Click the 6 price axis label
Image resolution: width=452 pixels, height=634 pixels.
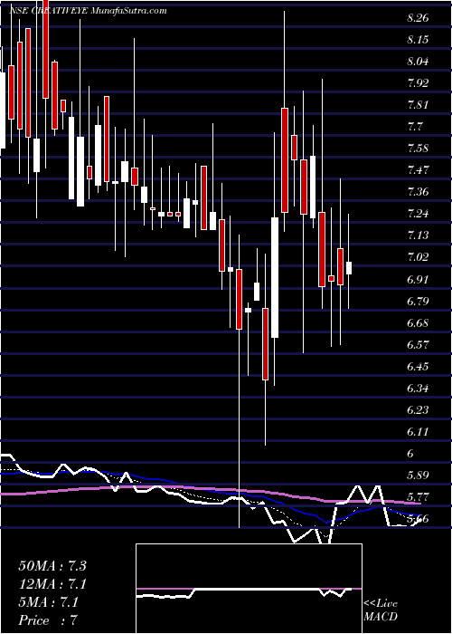[410, 454]
